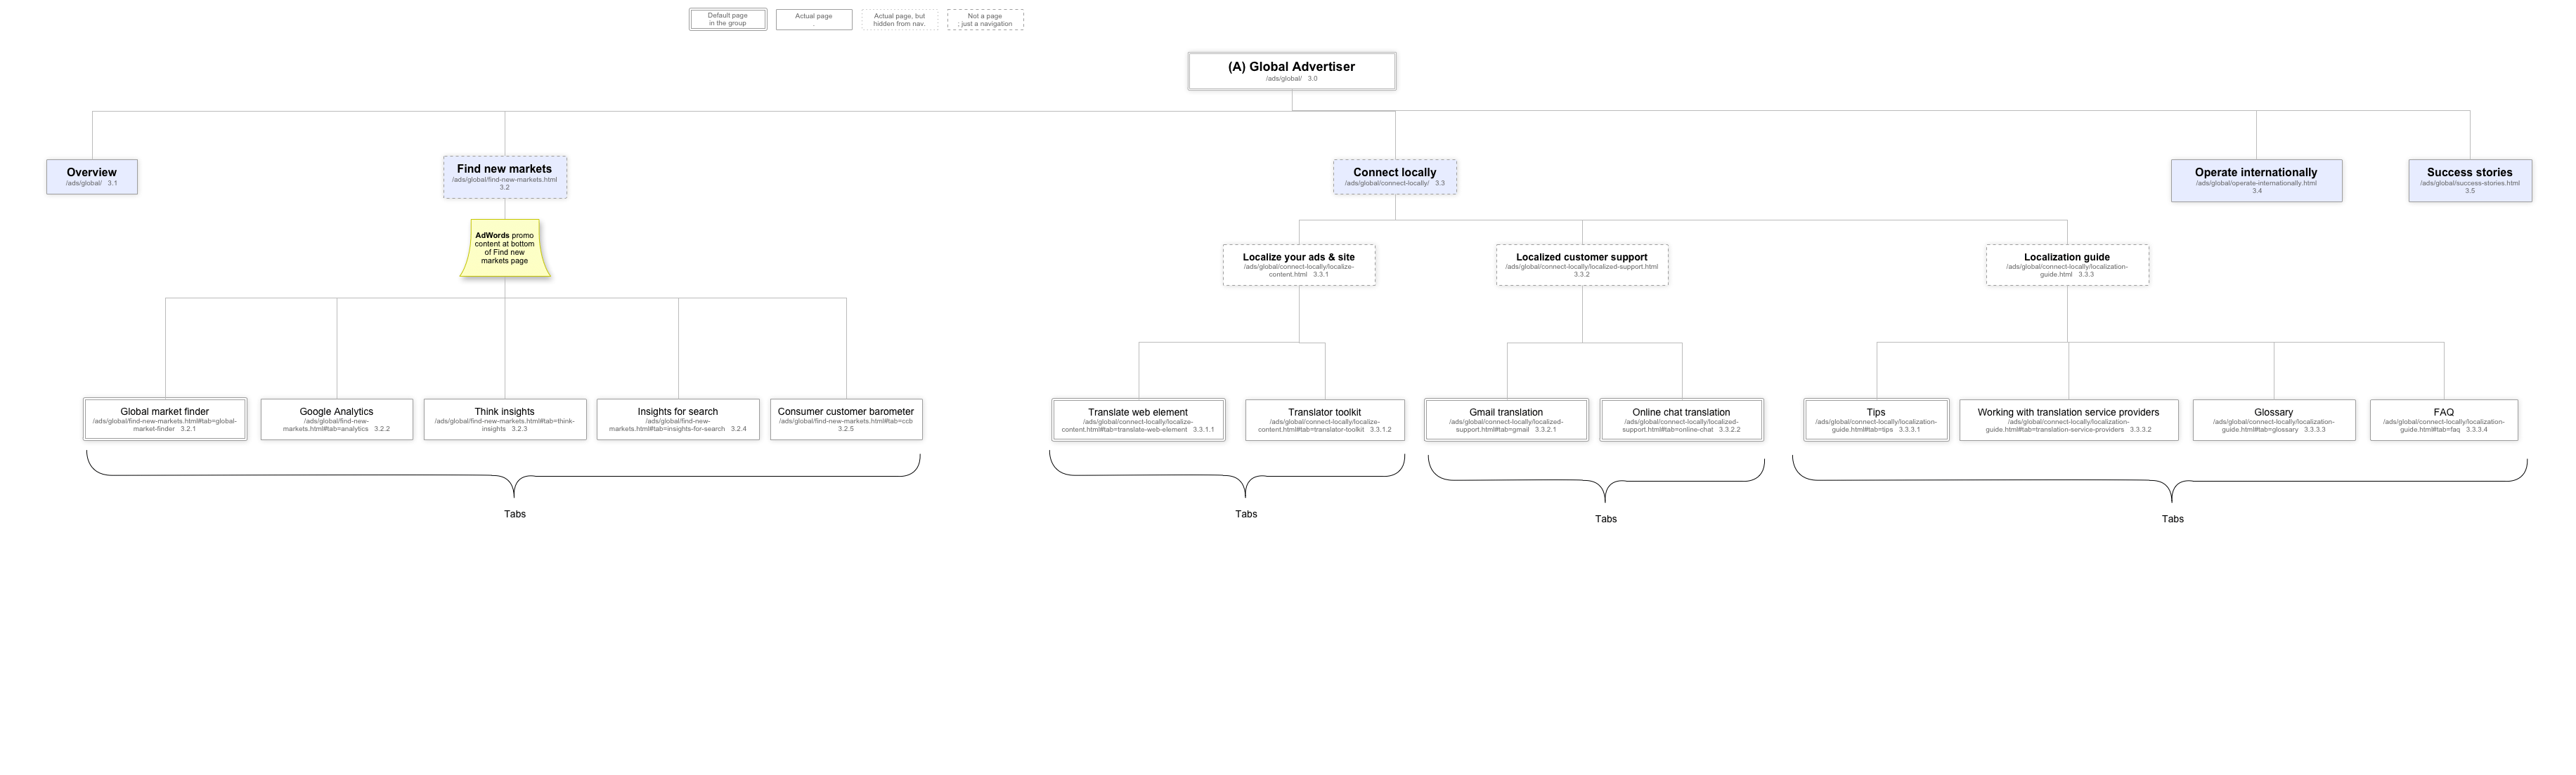Select the Gmail translation box

point(1506,420)
